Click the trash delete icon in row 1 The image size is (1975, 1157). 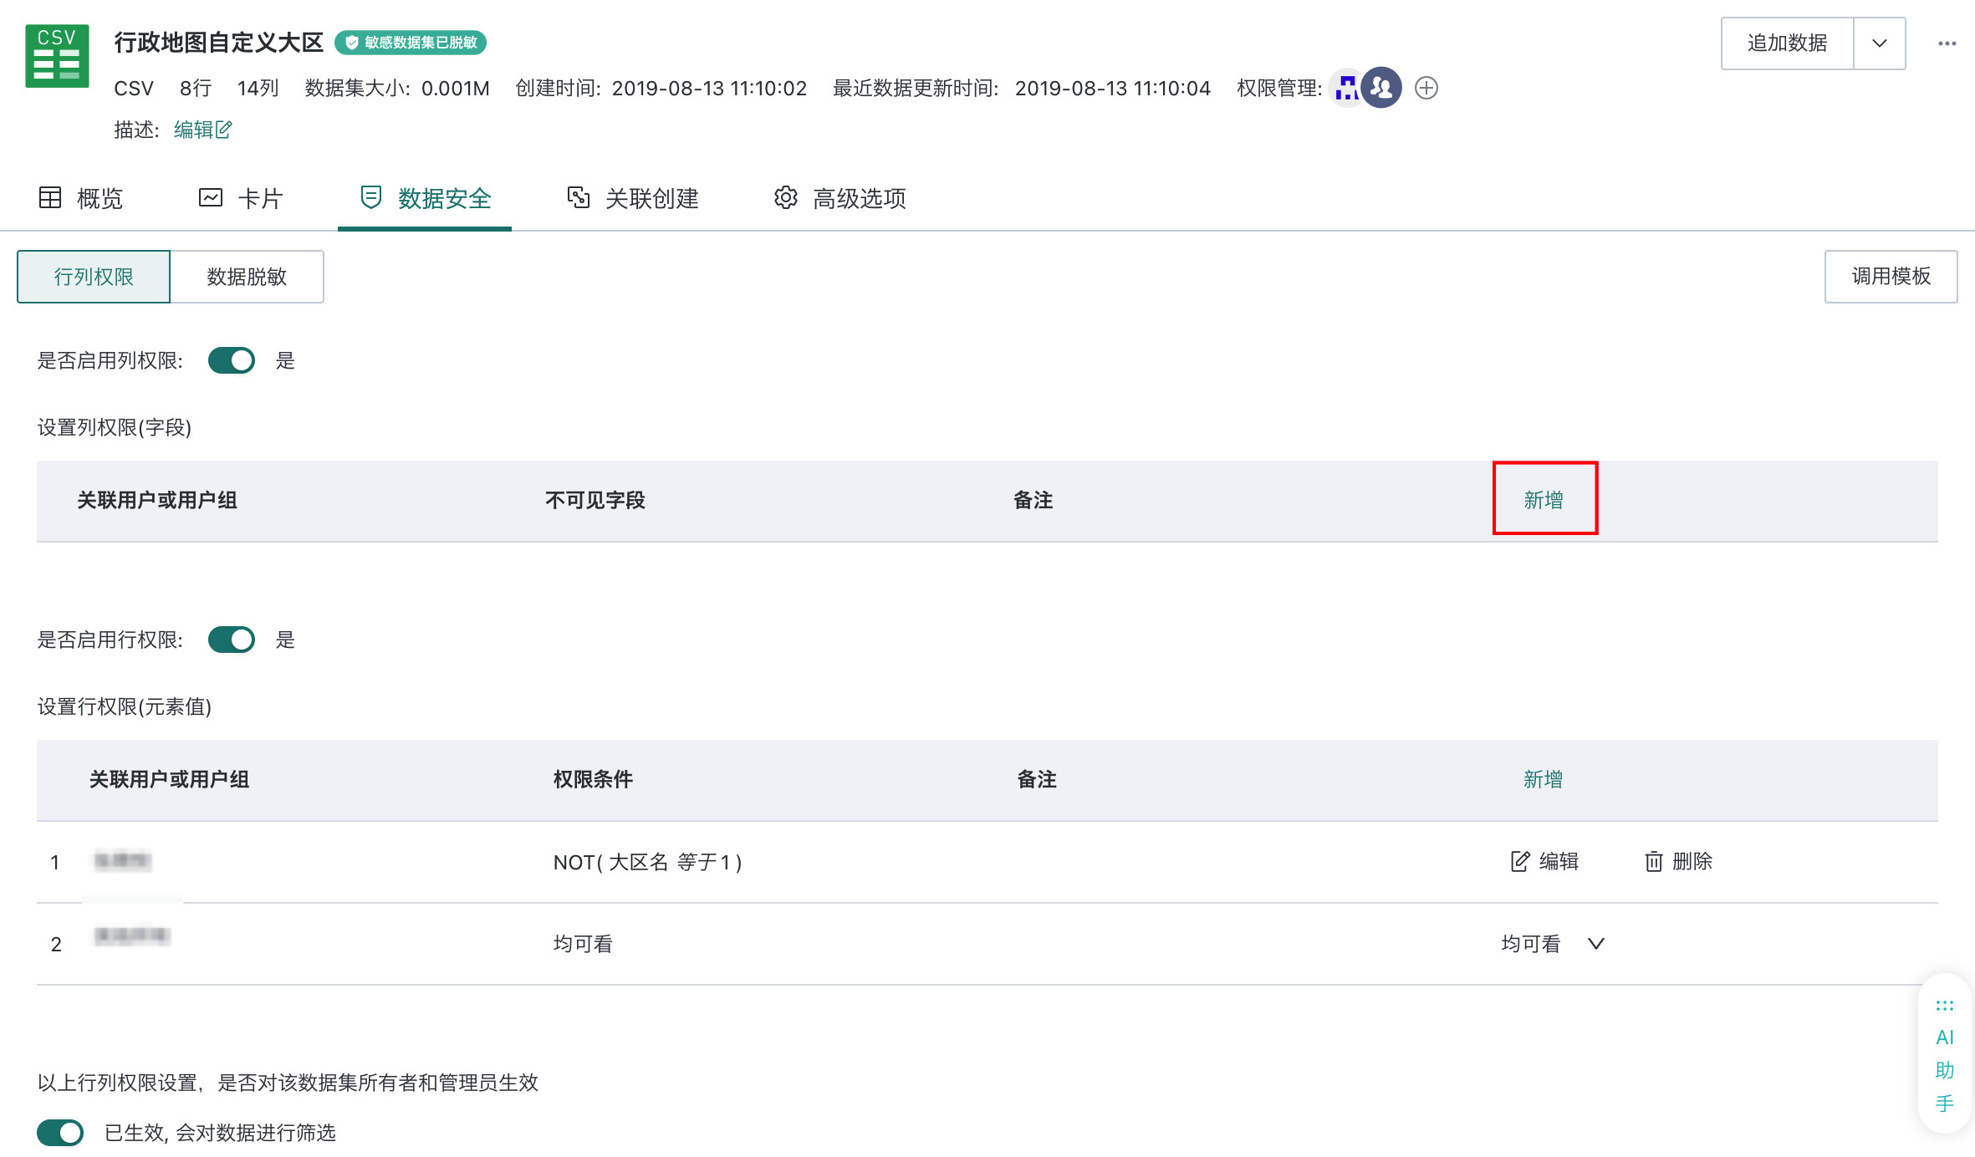click(x=1653, y=861)
